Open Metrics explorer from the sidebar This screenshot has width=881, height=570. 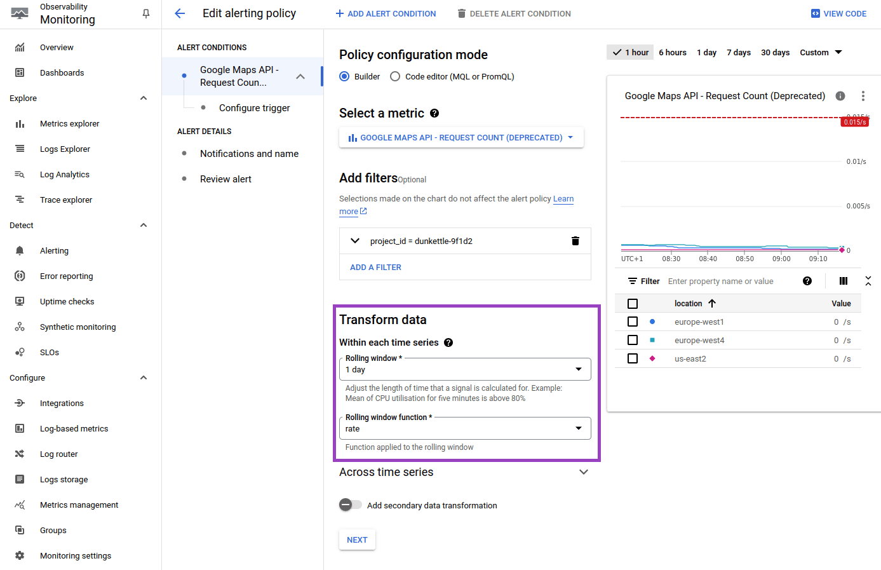[69, 124]
